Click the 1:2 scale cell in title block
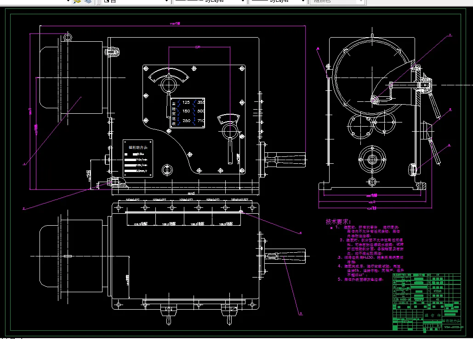Viewport: 473px width, 339px height. point(440,326)
